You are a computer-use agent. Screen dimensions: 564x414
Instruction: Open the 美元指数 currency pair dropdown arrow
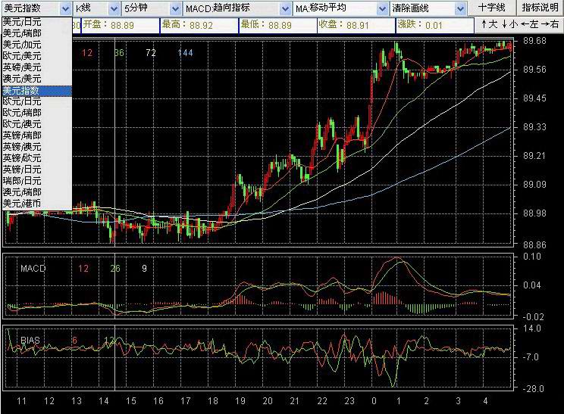click(x=65, y=8)
